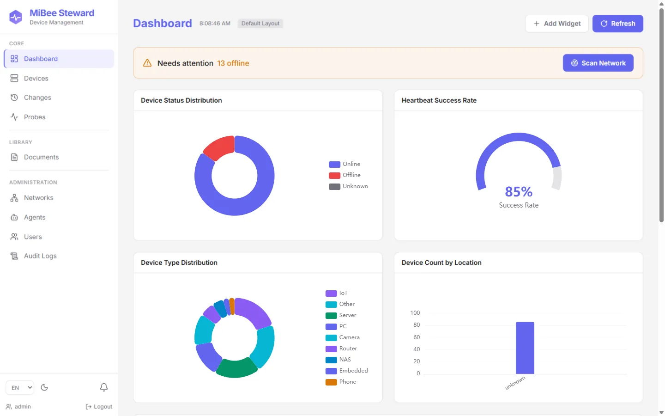Go to the Changes page

[59, 98]
